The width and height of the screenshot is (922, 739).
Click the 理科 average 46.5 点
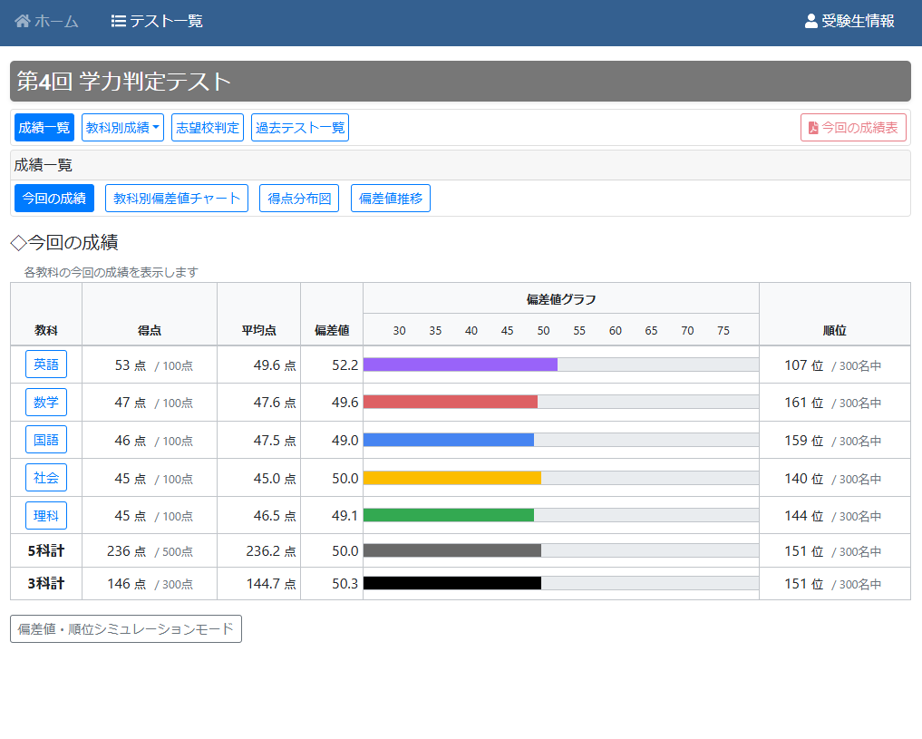tap(275, 516)
